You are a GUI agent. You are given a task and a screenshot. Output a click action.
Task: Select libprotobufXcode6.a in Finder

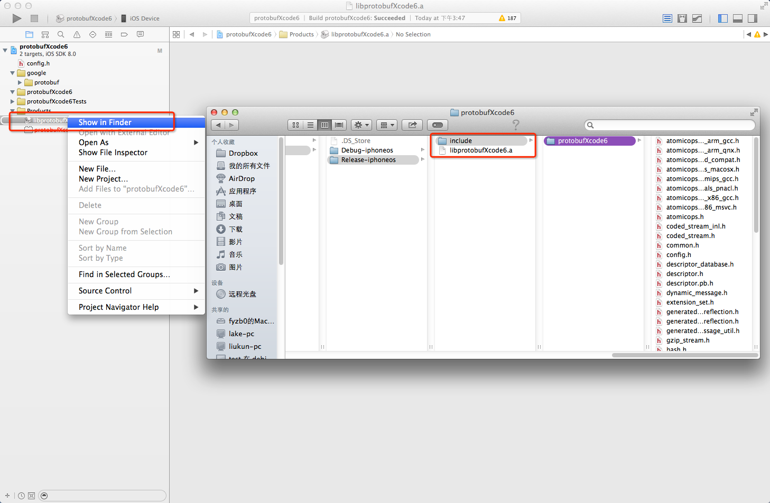(x=482, y=150)
